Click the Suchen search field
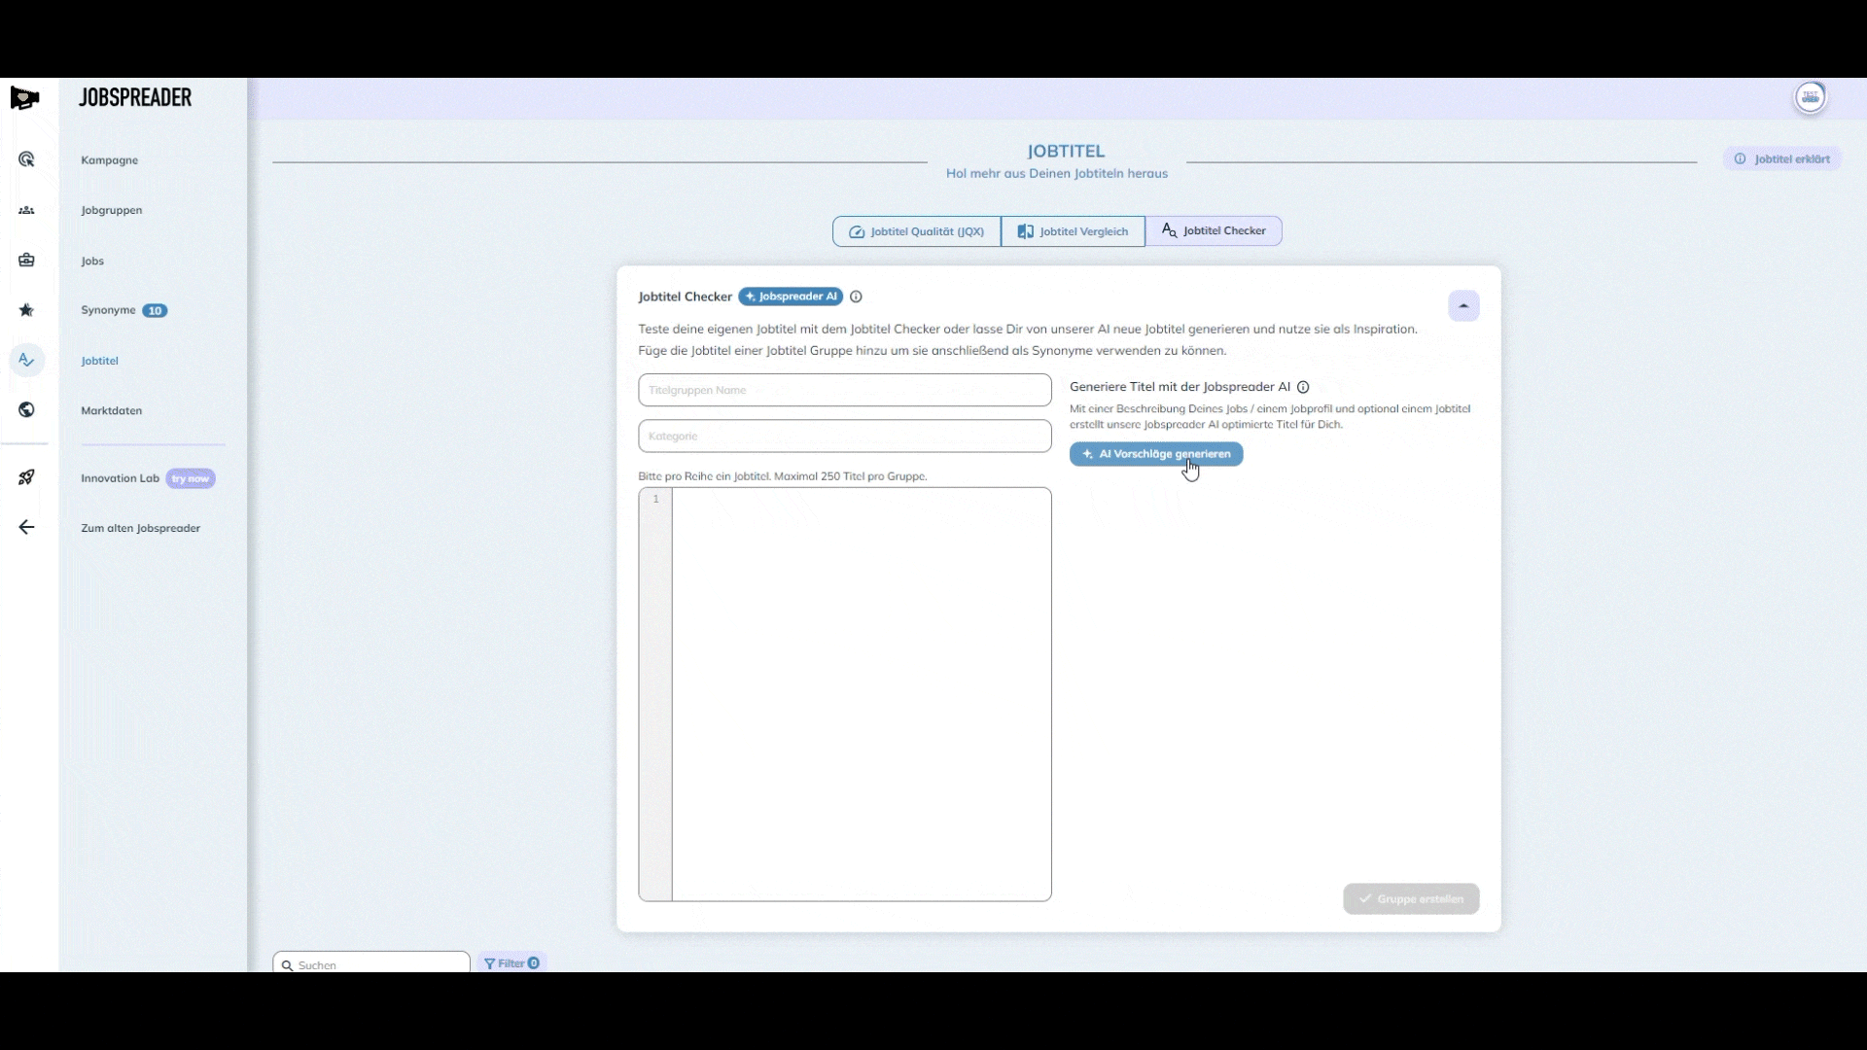 pos(371,963)
